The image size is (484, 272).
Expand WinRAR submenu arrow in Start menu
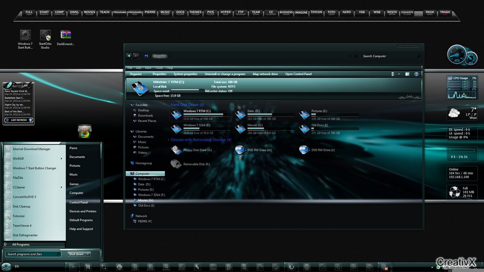click(61, 159)
